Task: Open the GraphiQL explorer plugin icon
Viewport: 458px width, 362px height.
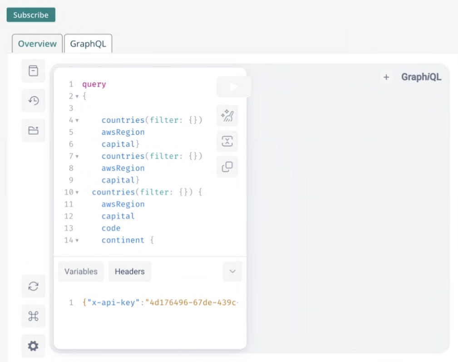Action: tap(33, 130)
